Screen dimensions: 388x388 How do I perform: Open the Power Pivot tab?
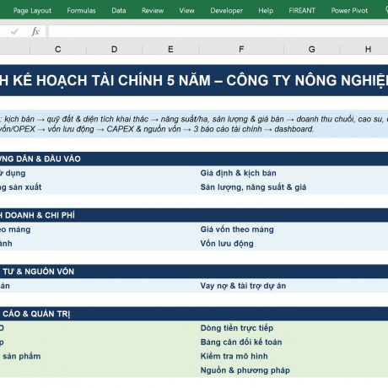(x=349, y=11)
